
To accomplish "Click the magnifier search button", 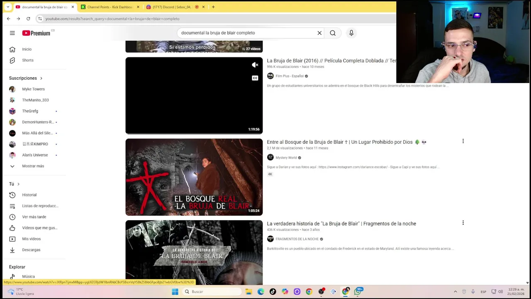I will click(x=333, y=33).
